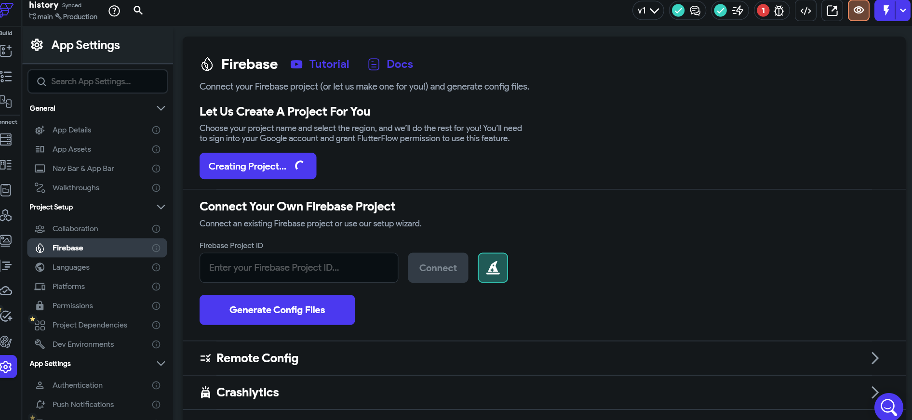
Task: Show info for Permissions
Action: click(x=156, y=306)
